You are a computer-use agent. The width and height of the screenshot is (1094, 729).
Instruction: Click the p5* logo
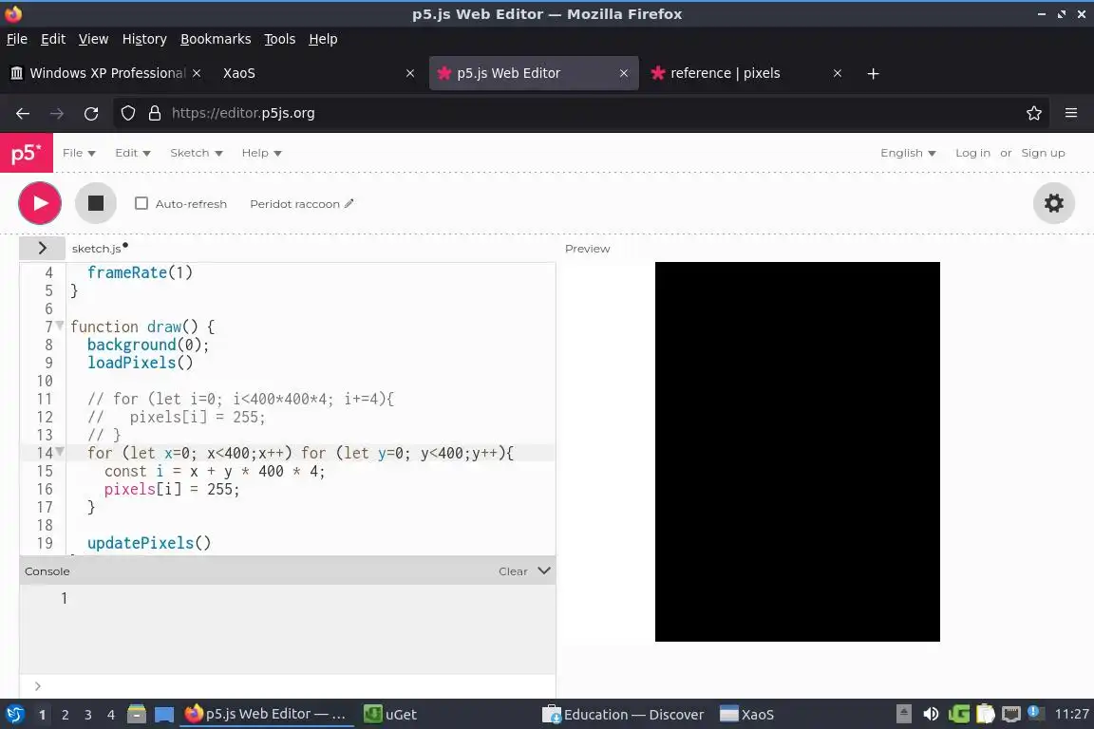pos(27,153)
